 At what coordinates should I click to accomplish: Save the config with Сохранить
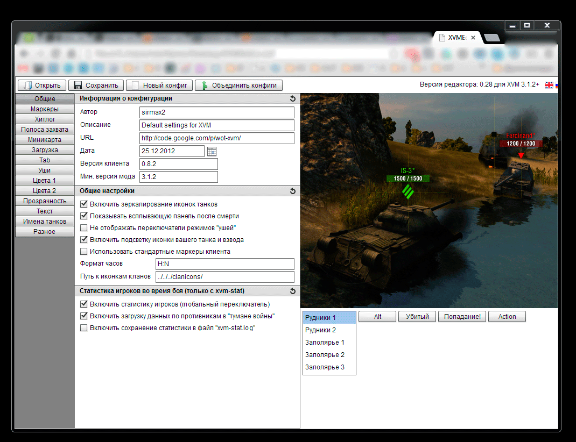pos(96,85)
